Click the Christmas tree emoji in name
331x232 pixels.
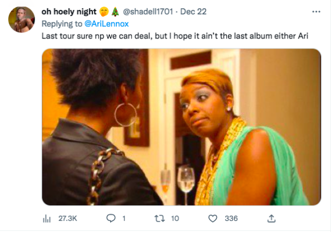tap(115, 12)
